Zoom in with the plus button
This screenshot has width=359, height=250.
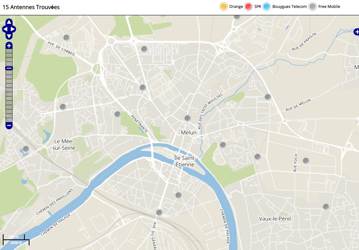9,46
